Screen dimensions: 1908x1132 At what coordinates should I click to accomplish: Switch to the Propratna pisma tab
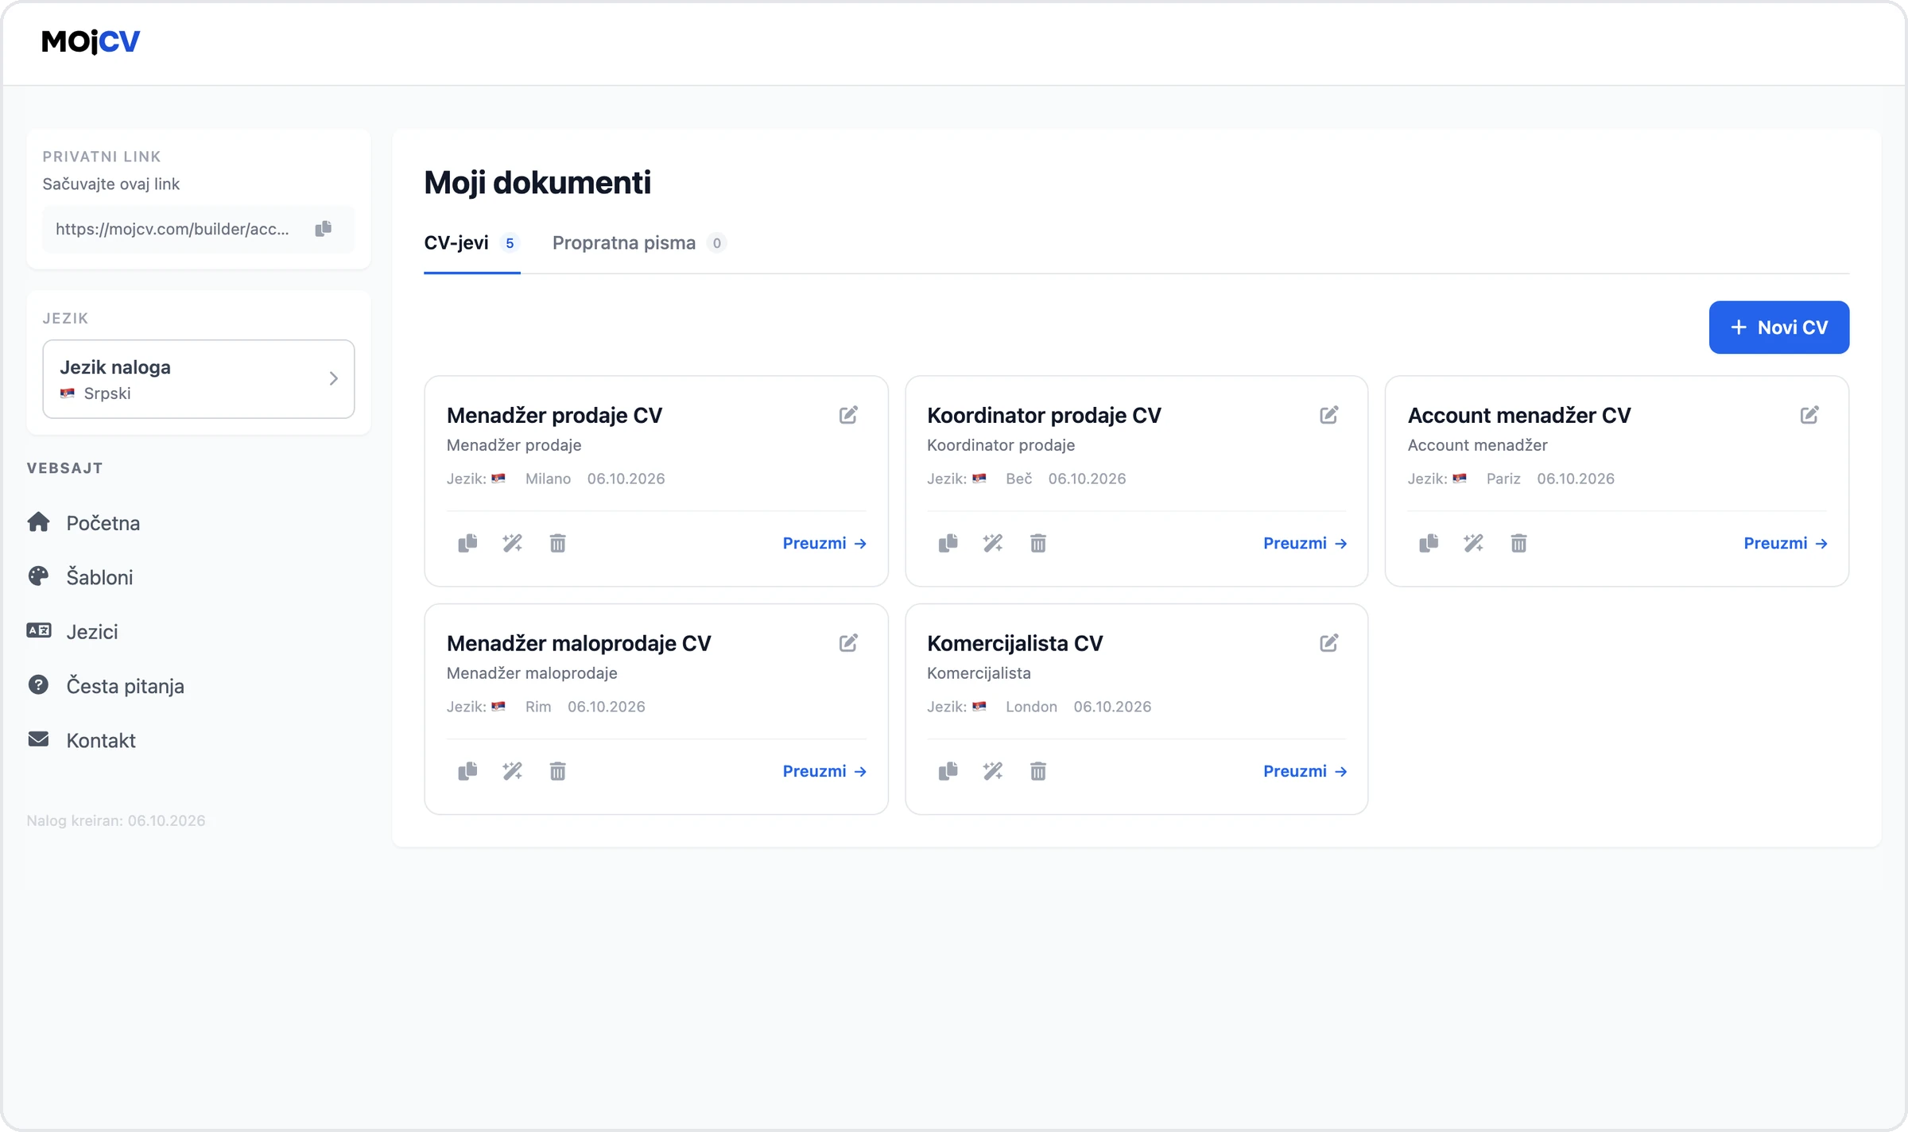639,243
